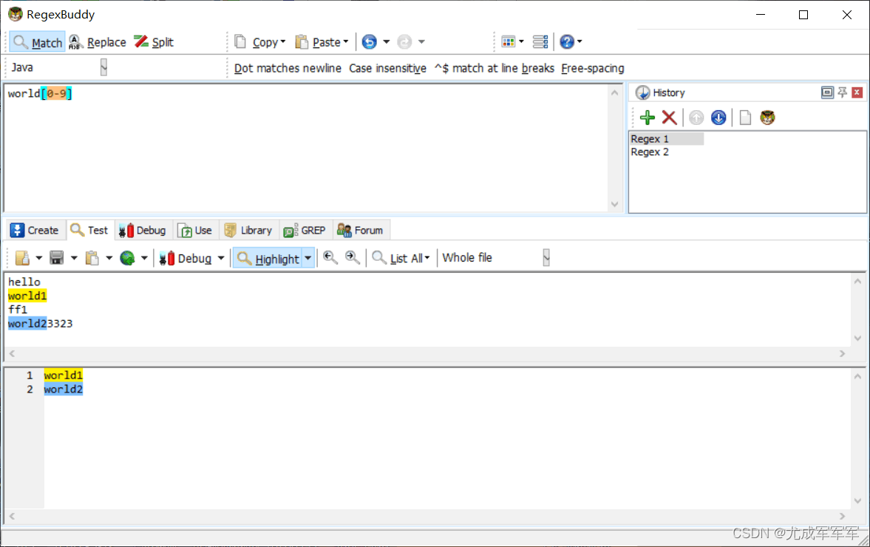Switch to the Debug tab
Viewport: 870px width, 547px height.
click(x=143, y=230)
